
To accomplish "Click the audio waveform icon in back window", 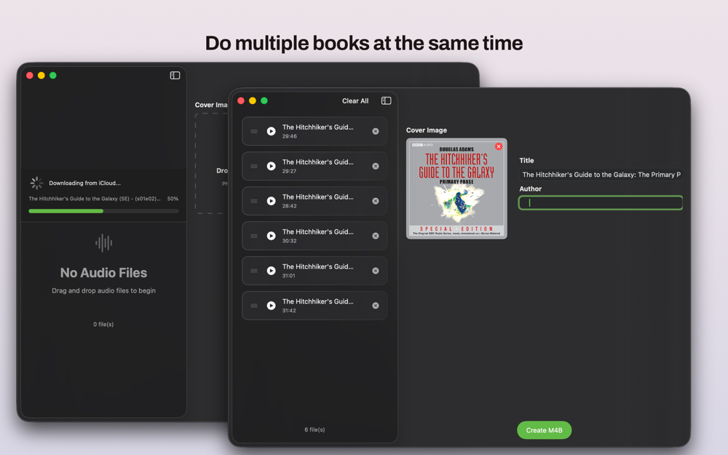I will click(103, 243).
